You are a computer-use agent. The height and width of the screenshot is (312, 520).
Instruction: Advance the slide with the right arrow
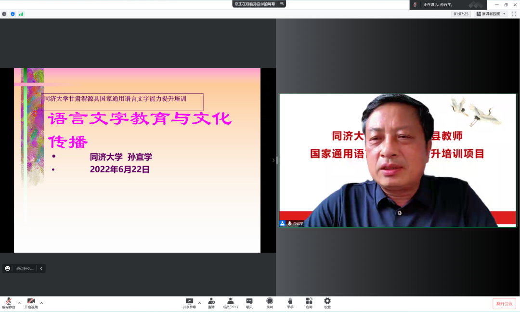click(x=273, y=160)
